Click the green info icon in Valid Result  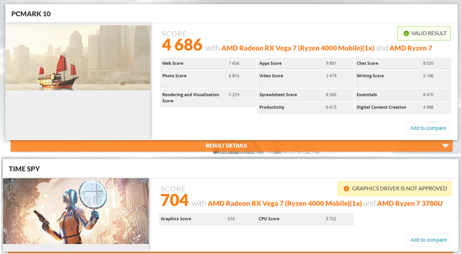406,33
